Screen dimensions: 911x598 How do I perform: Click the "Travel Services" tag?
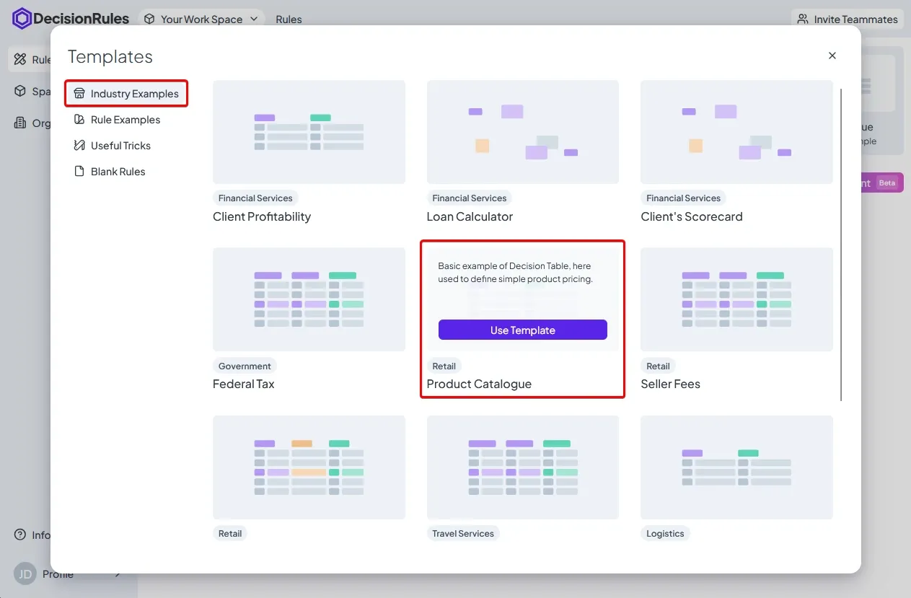[463, 533]
